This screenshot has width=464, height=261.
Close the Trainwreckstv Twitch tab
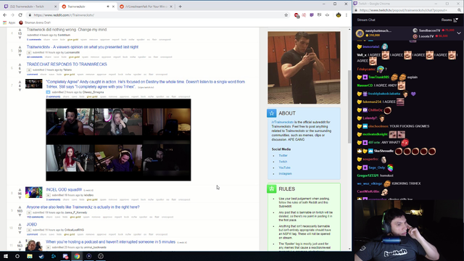pyautogui.click(x=55, y=7)
